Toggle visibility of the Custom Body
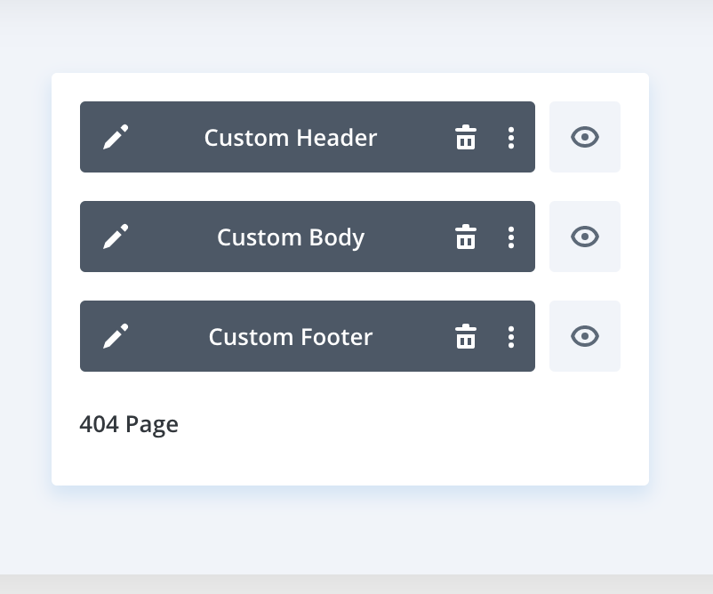Screen dimensions: 713x594 (585, 237)
